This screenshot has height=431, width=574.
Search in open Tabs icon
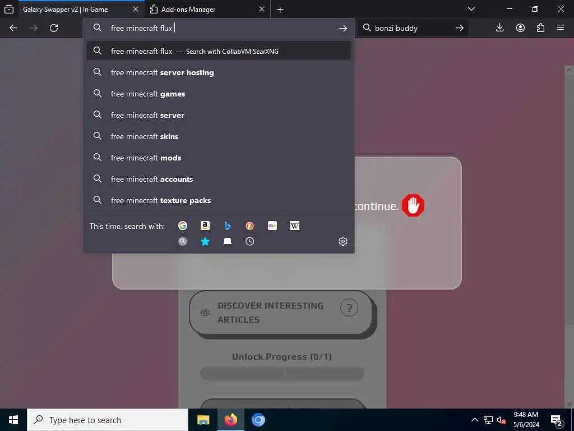click(228, 241)
